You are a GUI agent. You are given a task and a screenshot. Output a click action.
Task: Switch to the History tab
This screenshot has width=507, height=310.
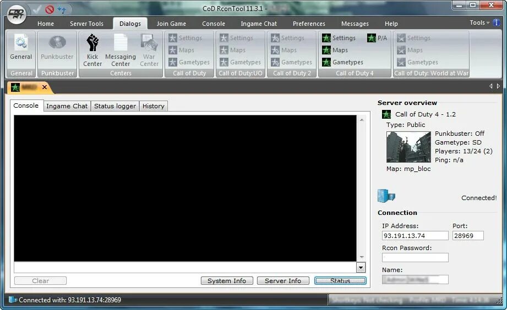coord(153,106)
